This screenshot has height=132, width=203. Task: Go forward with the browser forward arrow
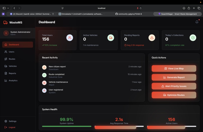[19, 8]
